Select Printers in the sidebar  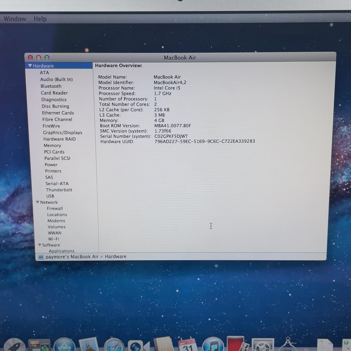pyautogui.click(x=53, y=171)
